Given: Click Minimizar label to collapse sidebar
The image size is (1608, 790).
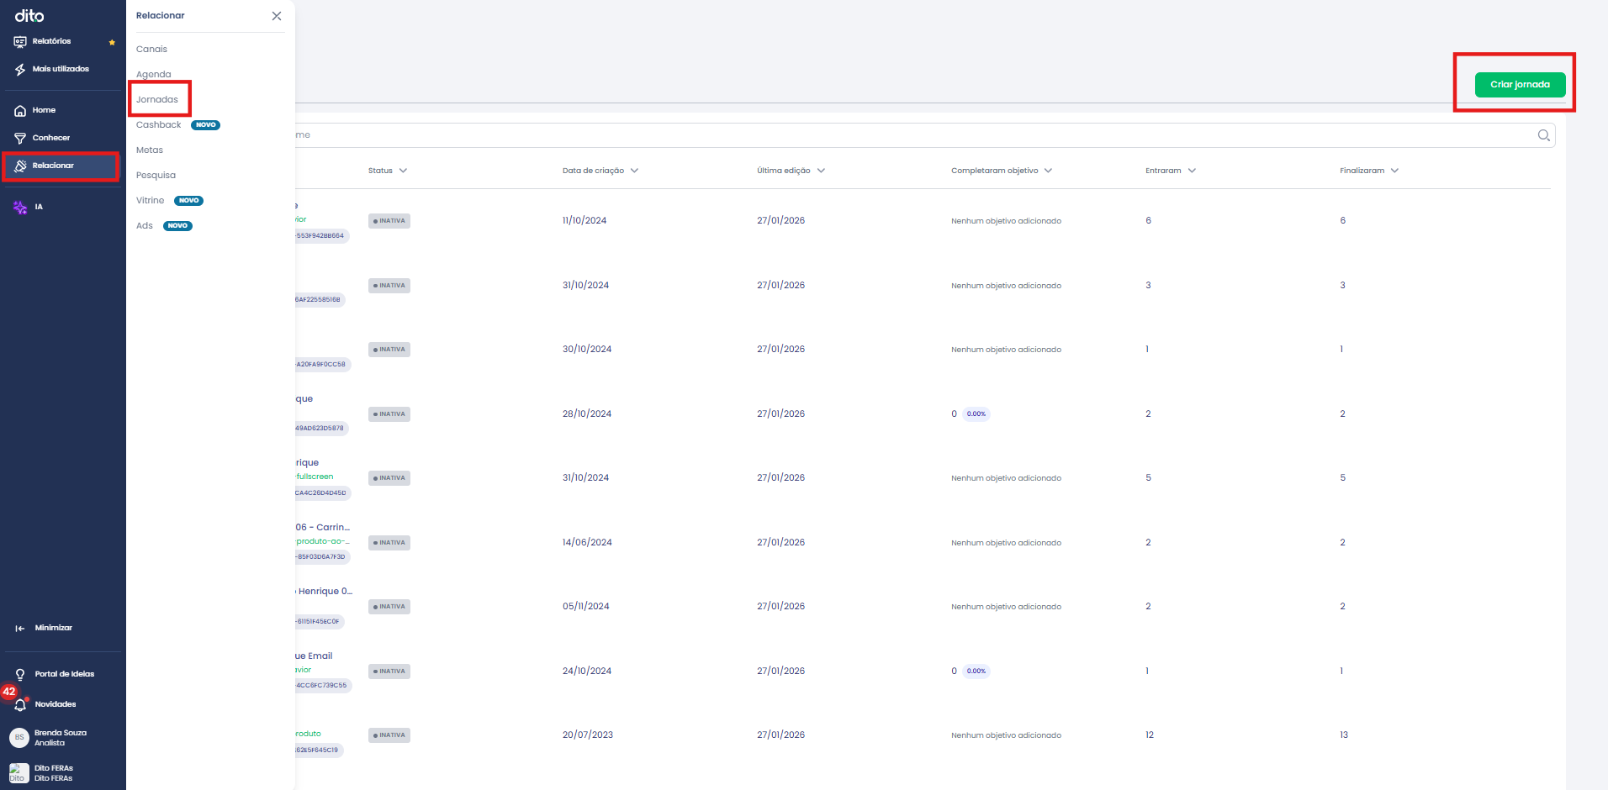Looking at the screenshot, I should pos(53,629).
